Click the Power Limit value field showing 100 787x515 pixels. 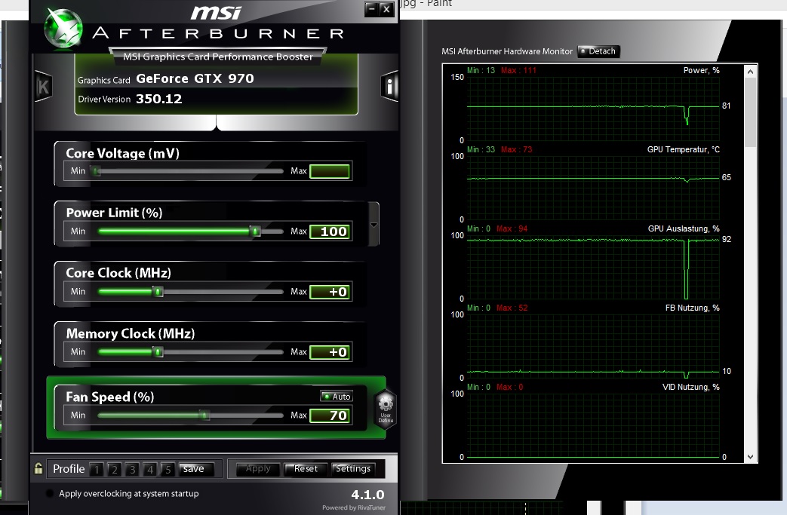[x=330, y=231]
